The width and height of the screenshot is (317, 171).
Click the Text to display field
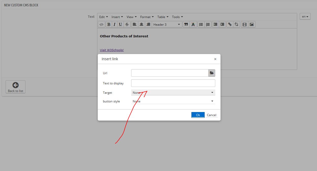pyautogui.click(x=173, y=83)
